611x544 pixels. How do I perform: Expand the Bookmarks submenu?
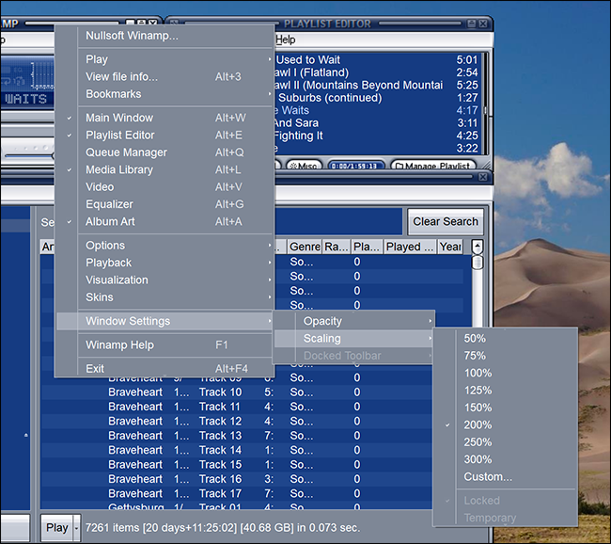point(113,94)
